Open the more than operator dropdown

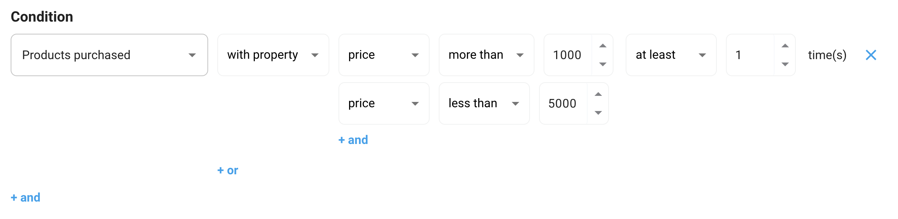tap(486, 55)
